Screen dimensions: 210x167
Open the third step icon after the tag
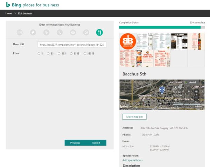point(46,32)
